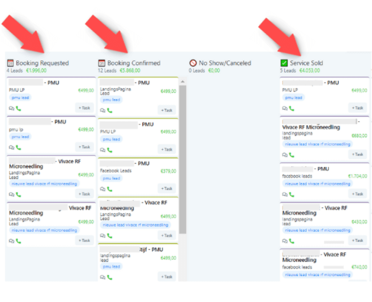Click the €5.868,00 column total
372x302 pixels.
(x=130, y=71)
